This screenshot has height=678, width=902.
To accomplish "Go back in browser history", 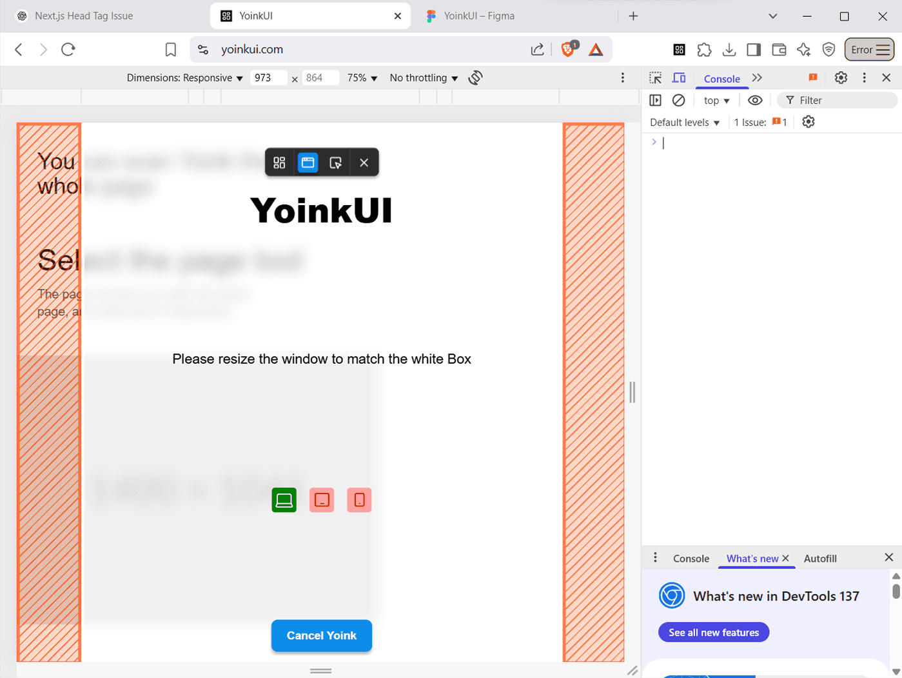I will [19, 49].
